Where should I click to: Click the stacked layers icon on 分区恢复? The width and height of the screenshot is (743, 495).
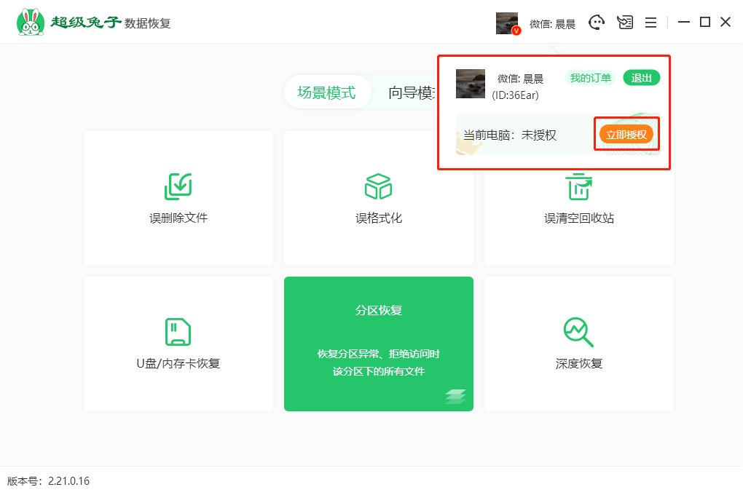coord(455,397)
